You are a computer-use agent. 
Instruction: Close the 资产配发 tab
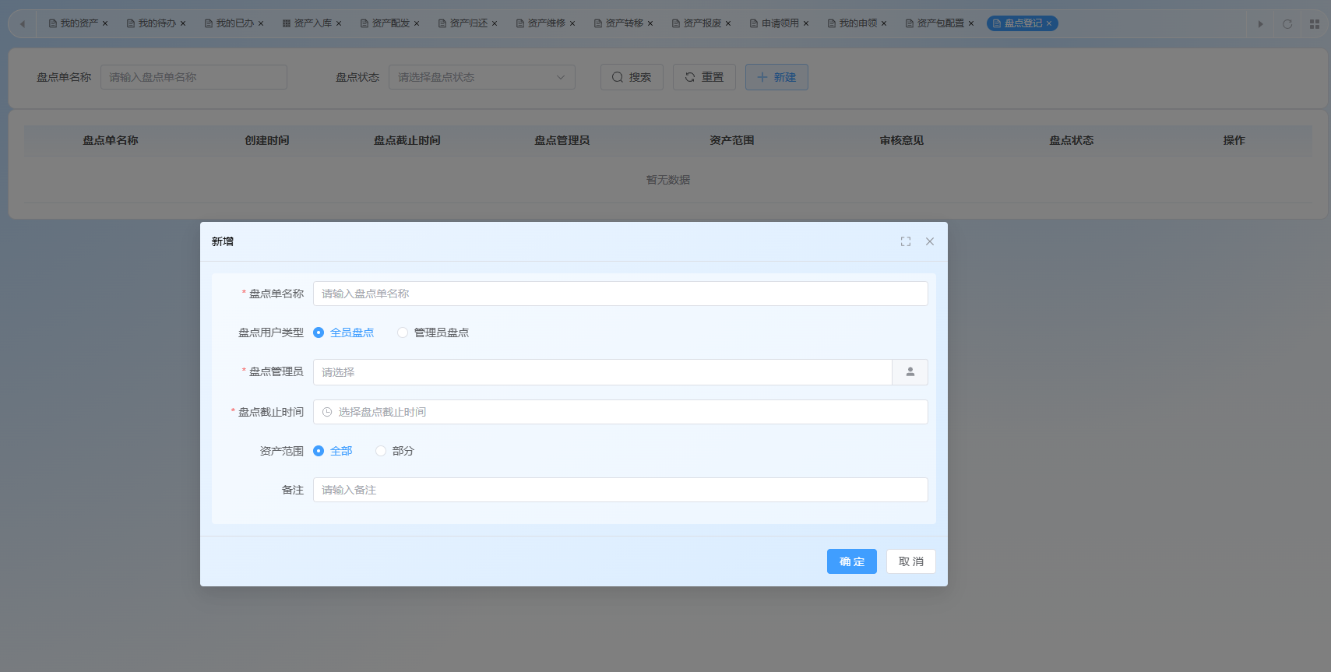coord(417,23)
